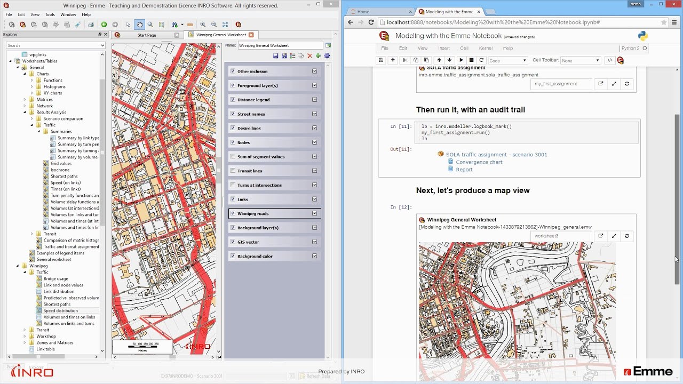Close the Winnipeg General Worksheet tab
The height and width of the screenshot is (384, 683).
coord(251,35)
